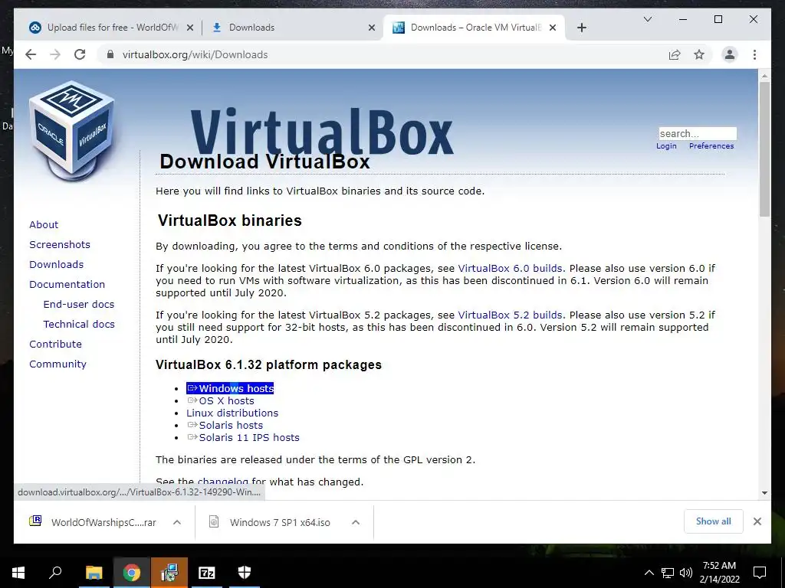The height and width of the screenshot is (588, 785).
Task: Click the installer icon in taskbar
Action: (x=169, y=573)
